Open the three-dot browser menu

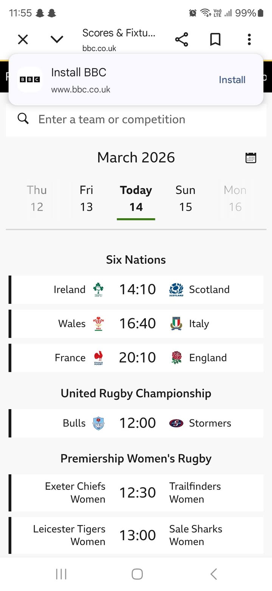pyautogui.click(x=249, y=39)
